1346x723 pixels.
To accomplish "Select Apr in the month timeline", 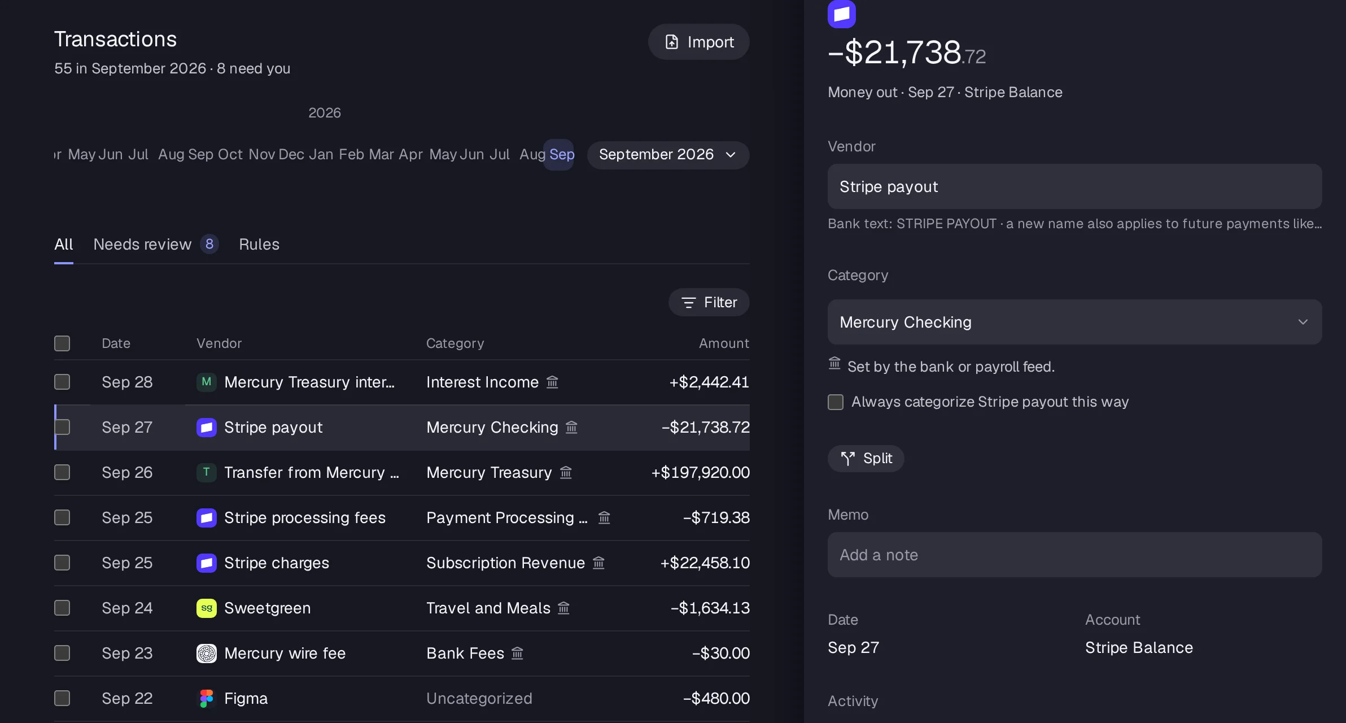I will click(x=410, y=155).
